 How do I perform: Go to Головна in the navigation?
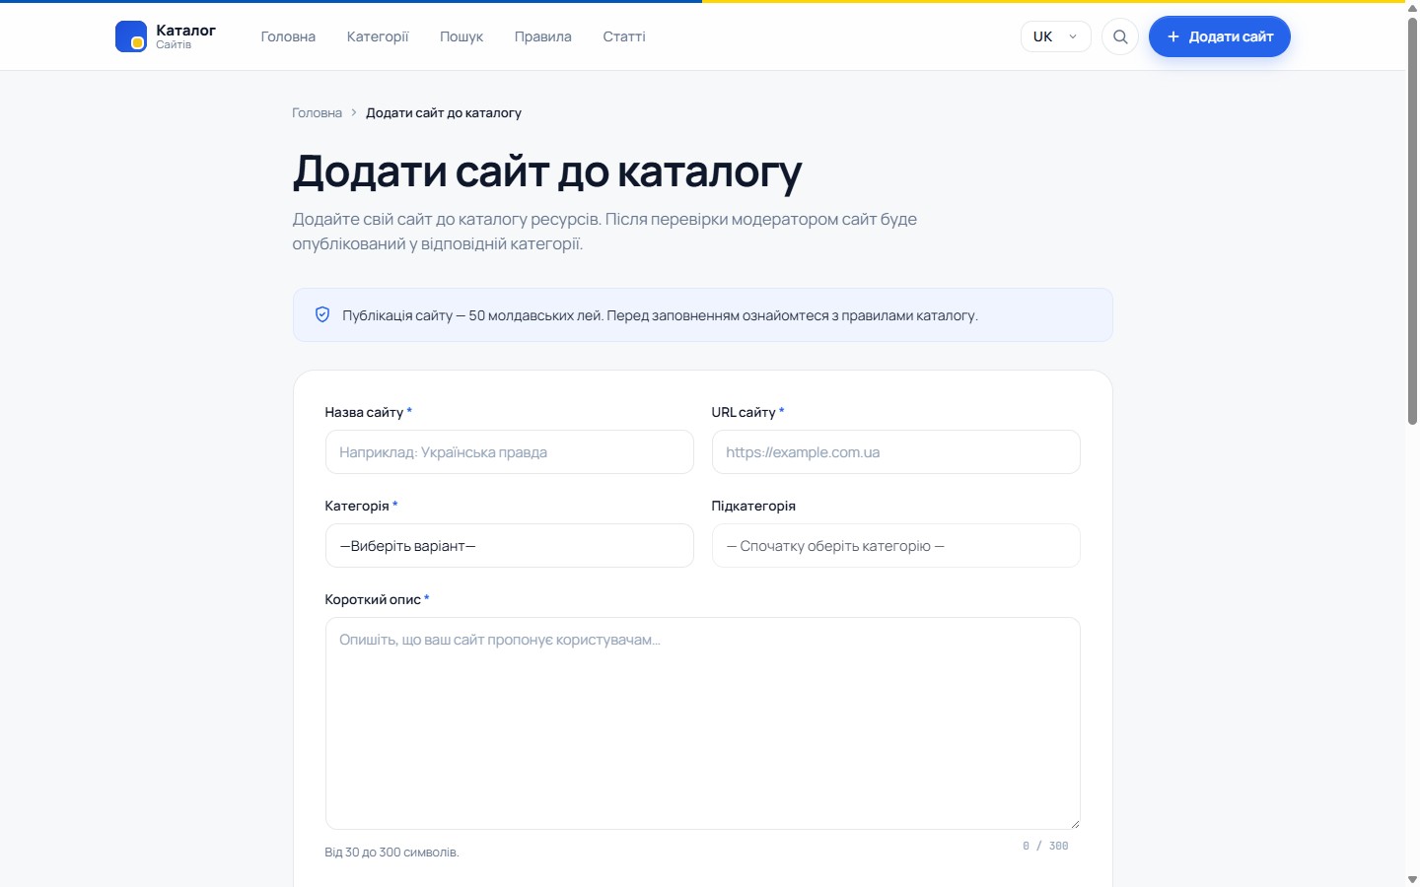(x=288, y=36)
